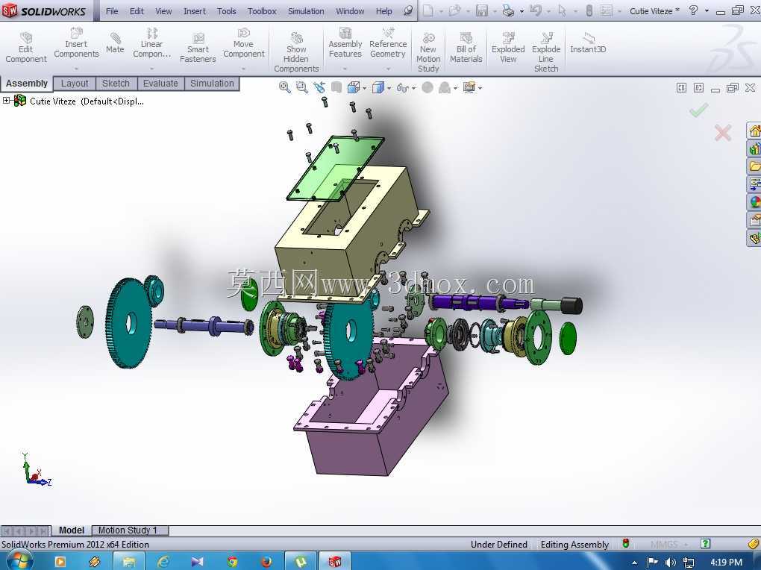
Task: Open SolidWorks Resources home in the task pane
Action: click(754, 131)
